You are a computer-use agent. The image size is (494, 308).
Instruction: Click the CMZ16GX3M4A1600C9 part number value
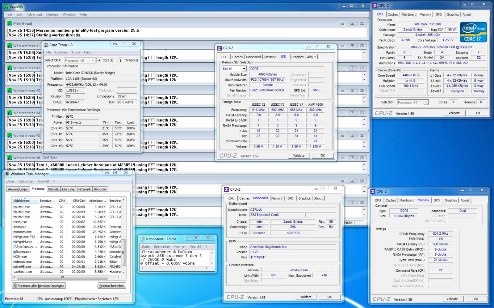click(267, 90)
